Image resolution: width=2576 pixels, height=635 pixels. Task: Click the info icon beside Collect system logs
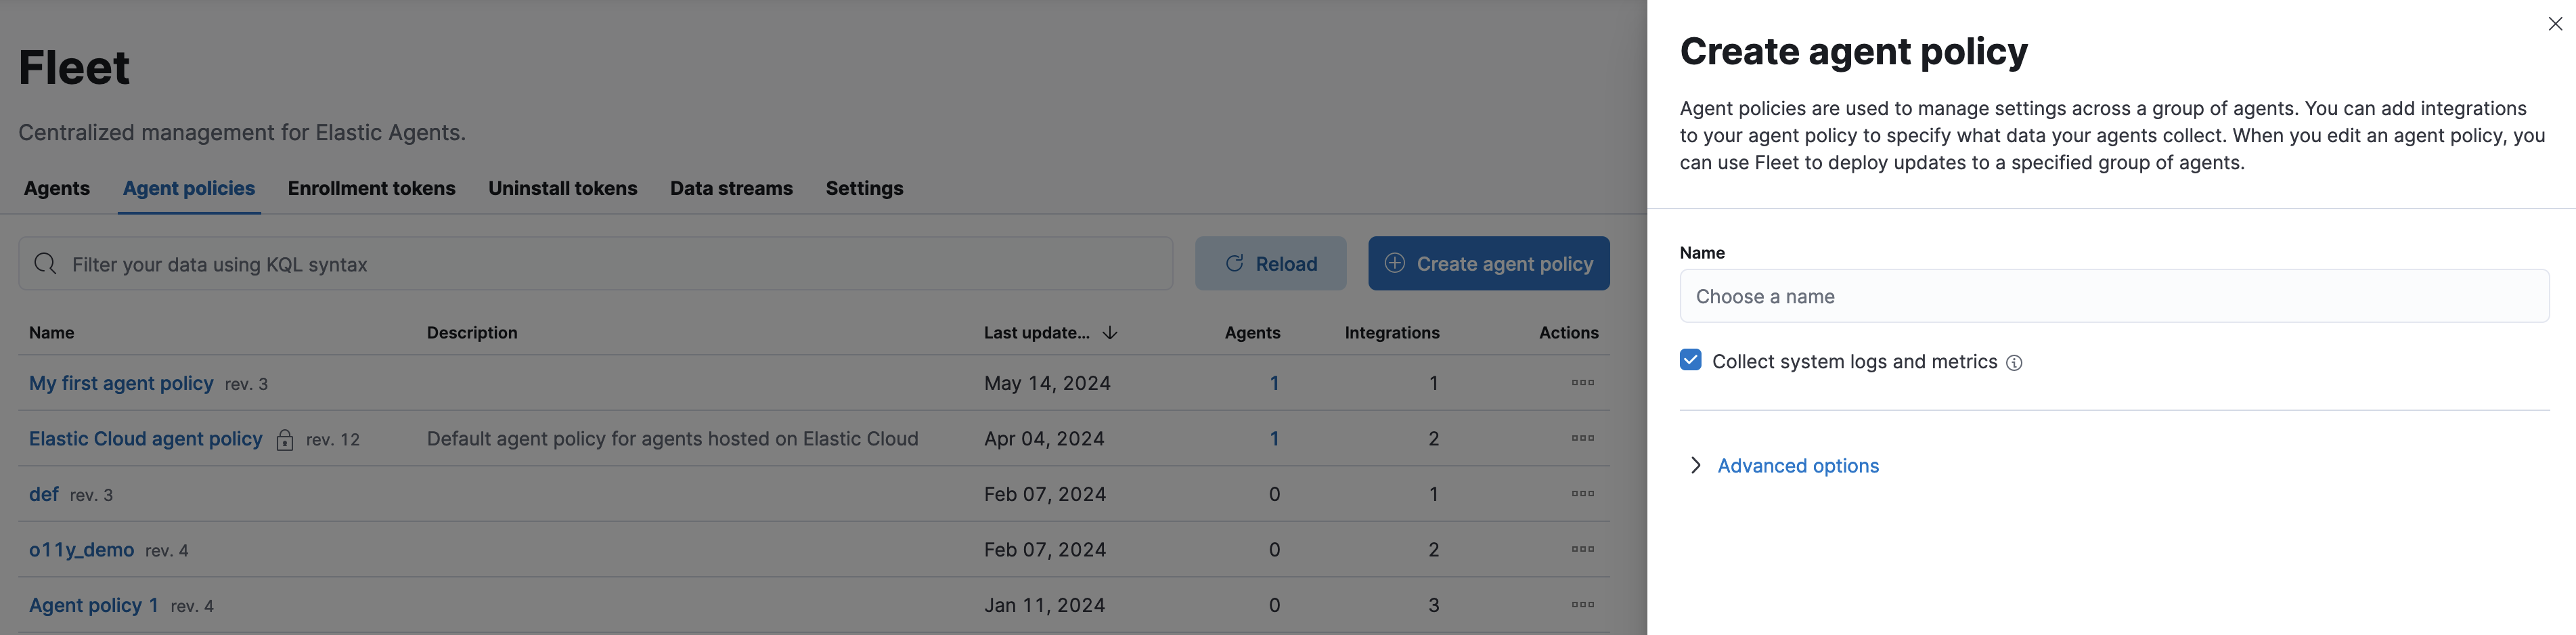pos(2014,363)
